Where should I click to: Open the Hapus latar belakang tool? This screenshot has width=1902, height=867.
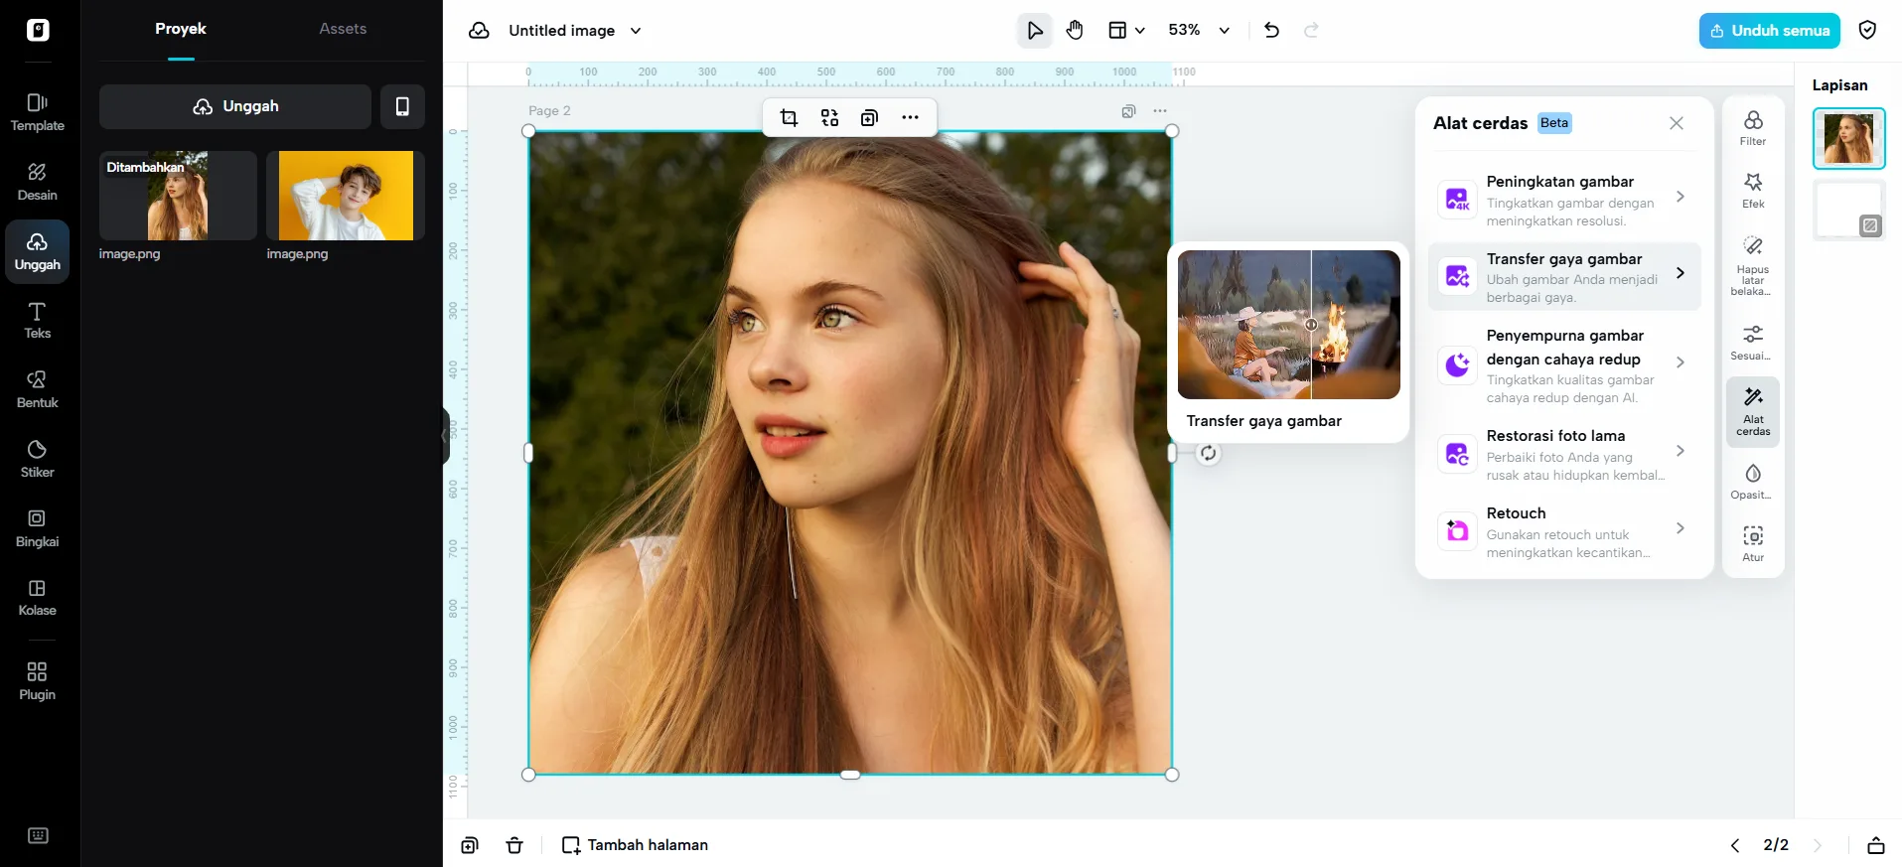[1752, 265]
